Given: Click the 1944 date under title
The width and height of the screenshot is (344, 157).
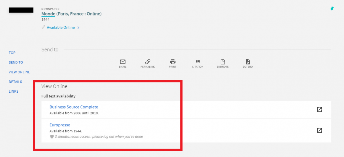Looking at the screenshot, I should coord(46,20).
